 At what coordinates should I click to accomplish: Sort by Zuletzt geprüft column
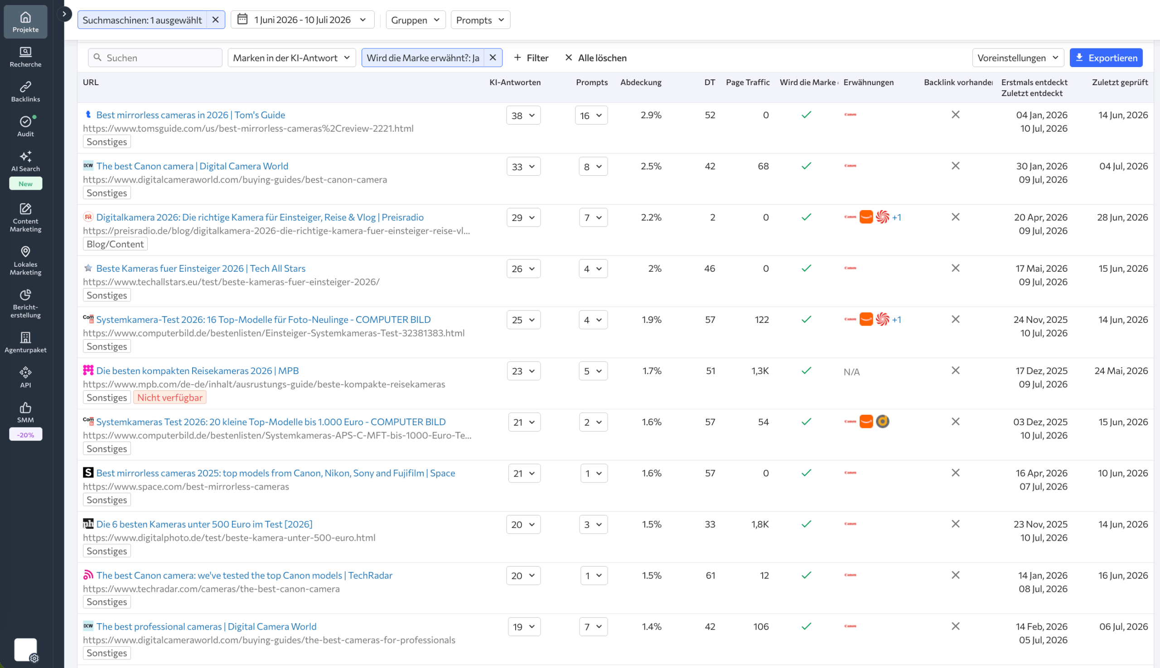(x=1120, y=82)
